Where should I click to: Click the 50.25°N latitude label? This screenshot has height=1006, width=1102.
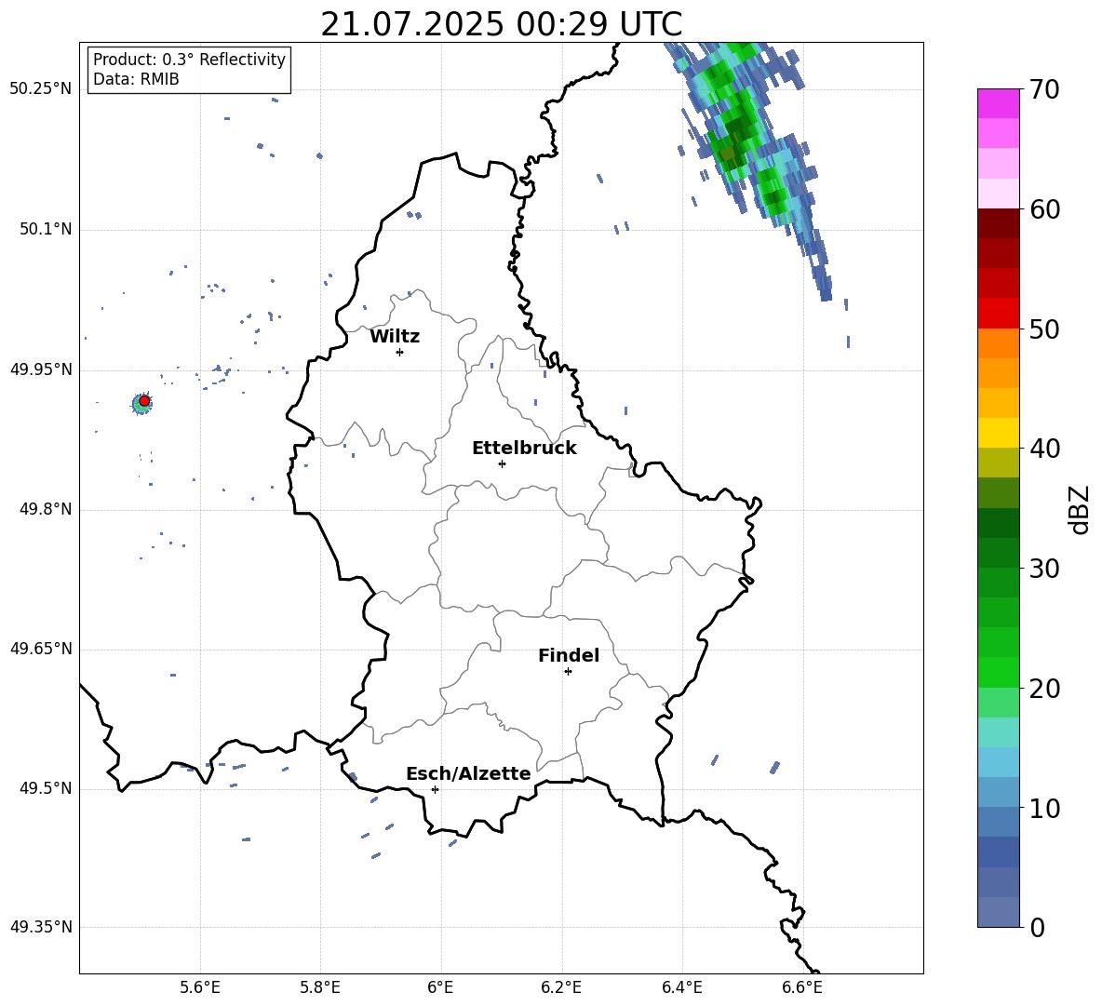[41, 89]
